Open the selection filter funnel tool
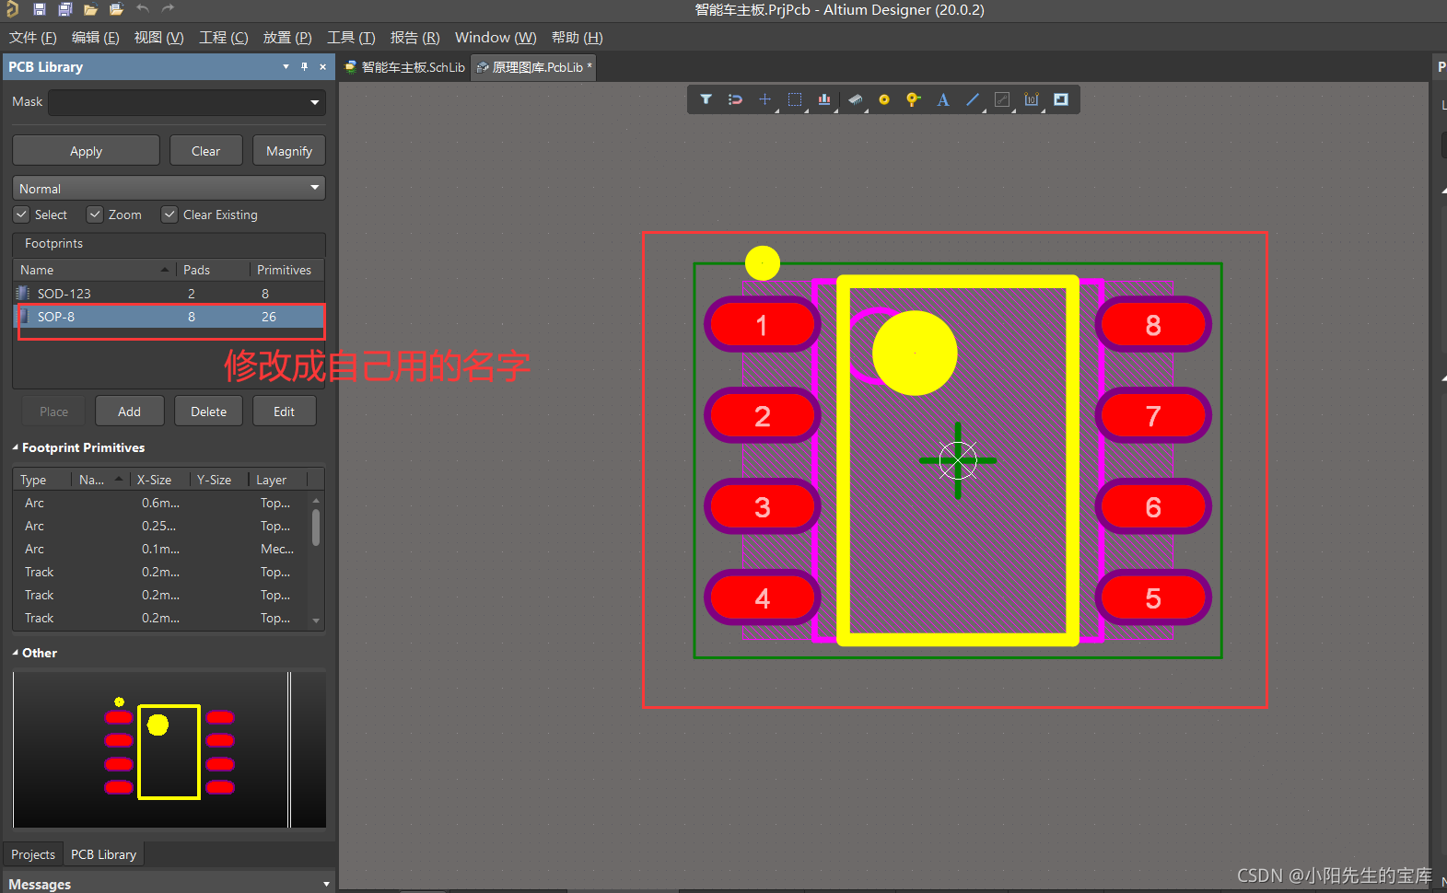Viewport: 1447px width, 893px height. coord(706,99)
